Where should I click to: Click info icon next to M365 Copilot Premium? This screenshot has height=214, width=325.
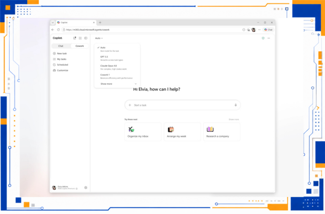tap(77, 189)
